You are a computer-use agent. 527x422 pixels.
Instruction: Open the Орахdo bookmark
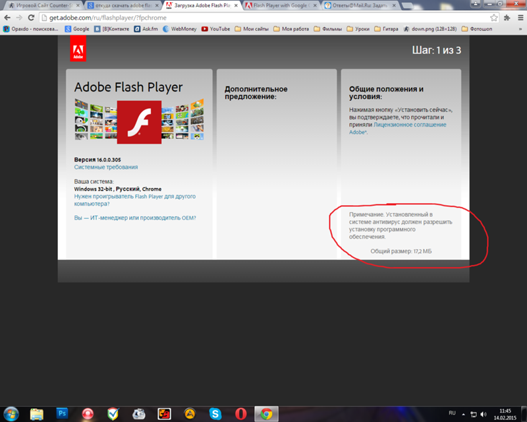[x=30, y=29]
